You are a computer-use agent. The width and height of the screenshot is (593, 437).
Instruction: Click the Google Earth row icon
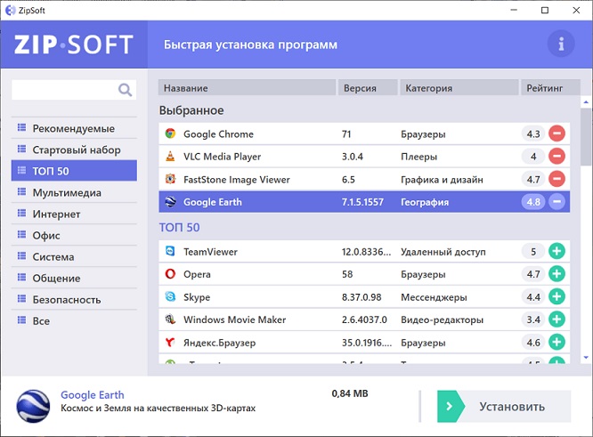(170, 202)
